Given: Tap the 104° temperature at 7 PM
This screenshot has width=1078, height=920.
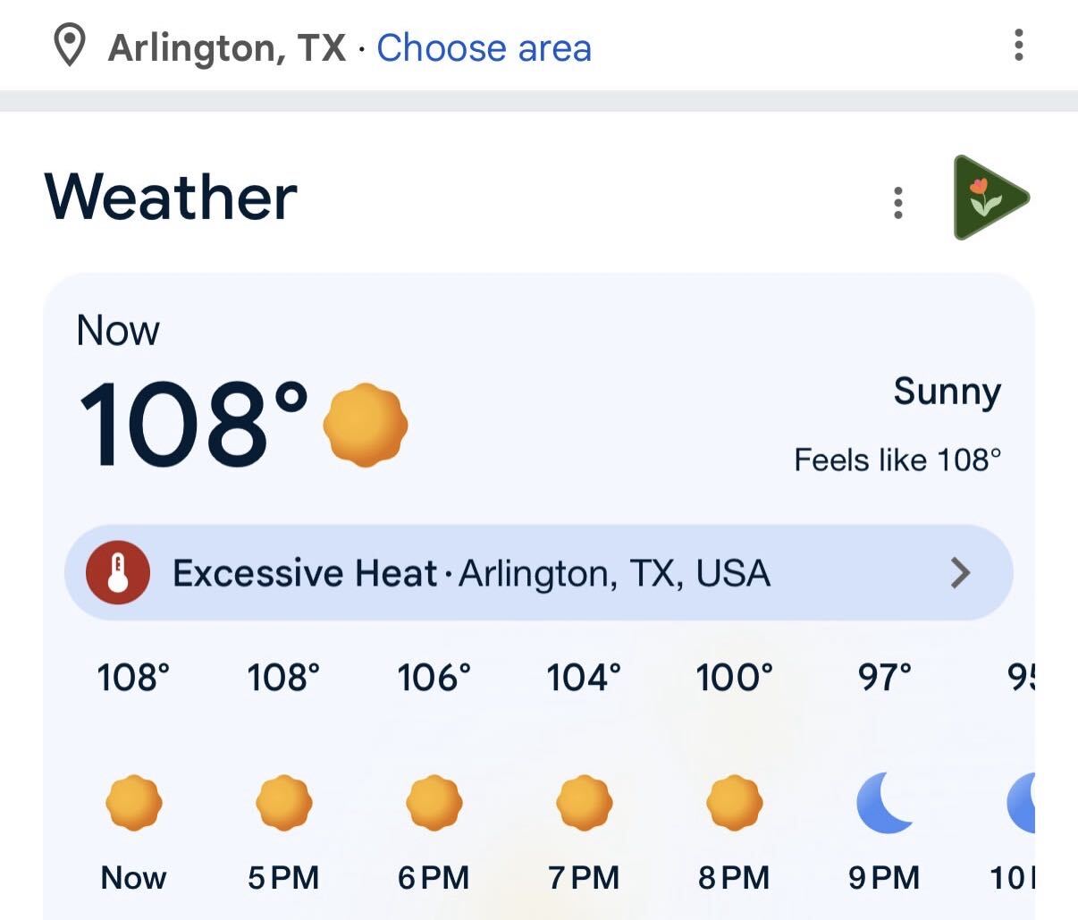Looking at the screenshot, I should (x=584, y=678).
